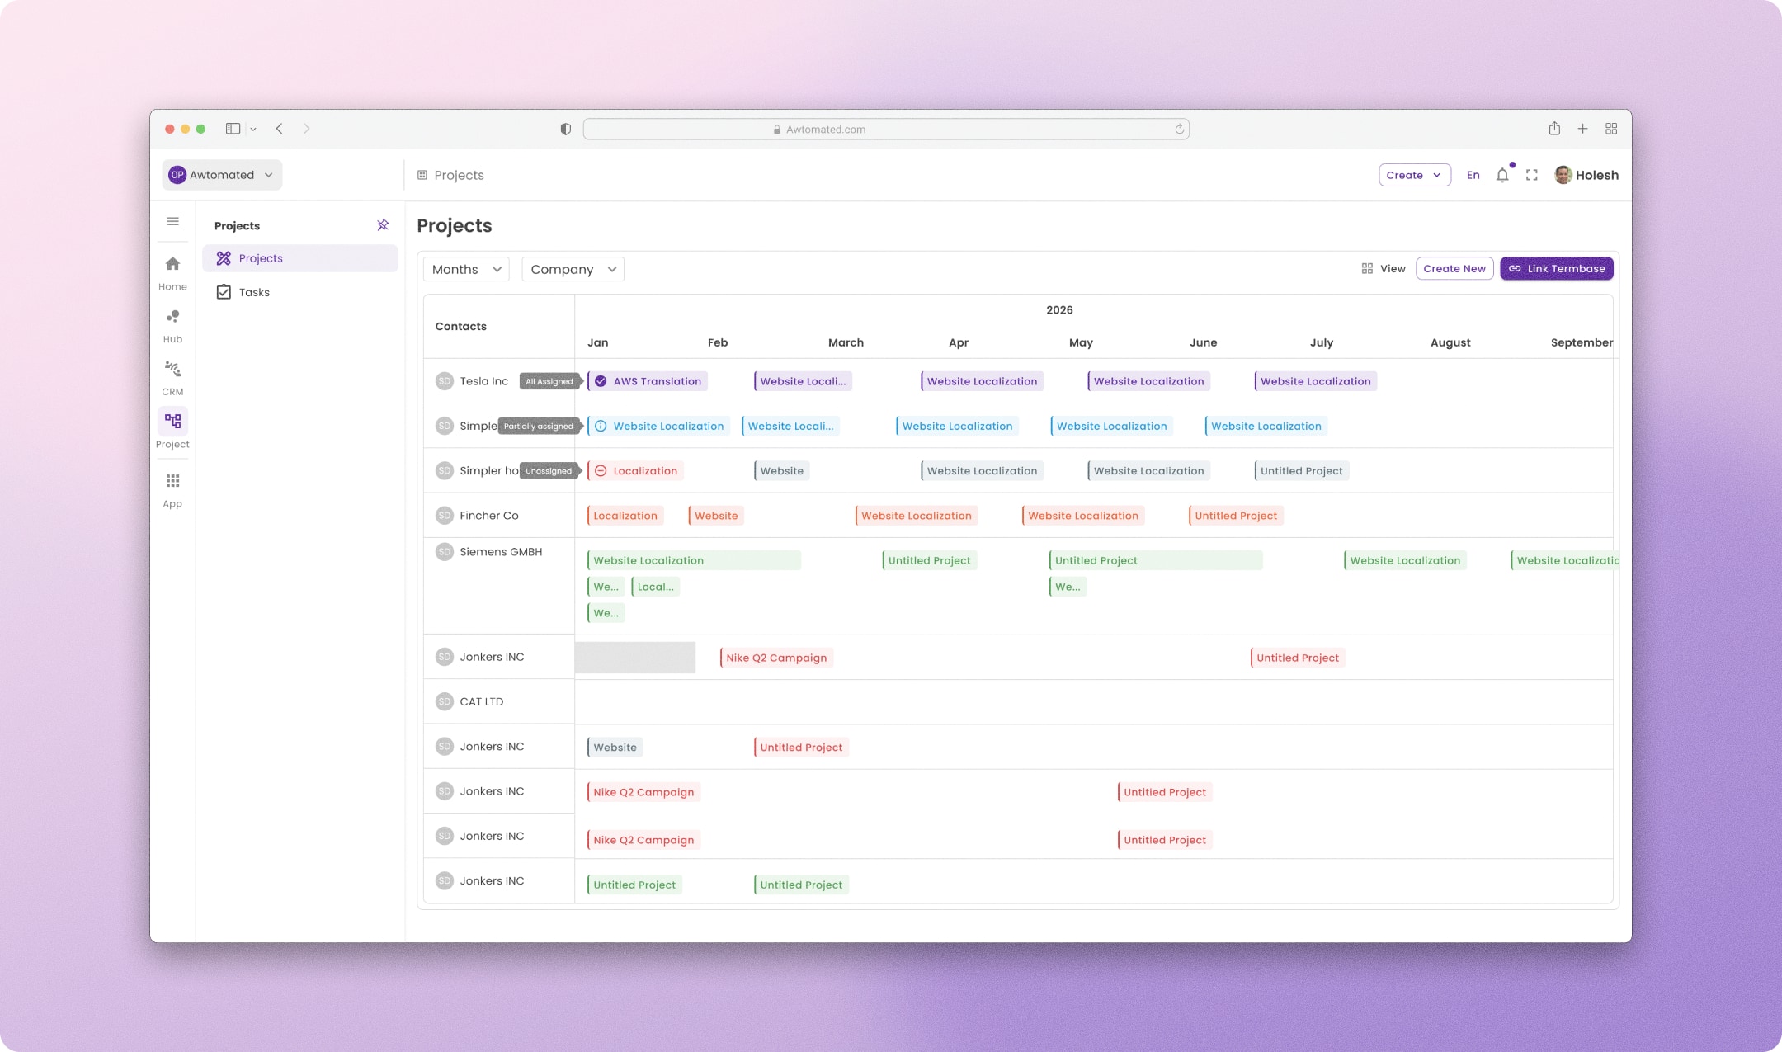Switch language via En selector

1473,175
